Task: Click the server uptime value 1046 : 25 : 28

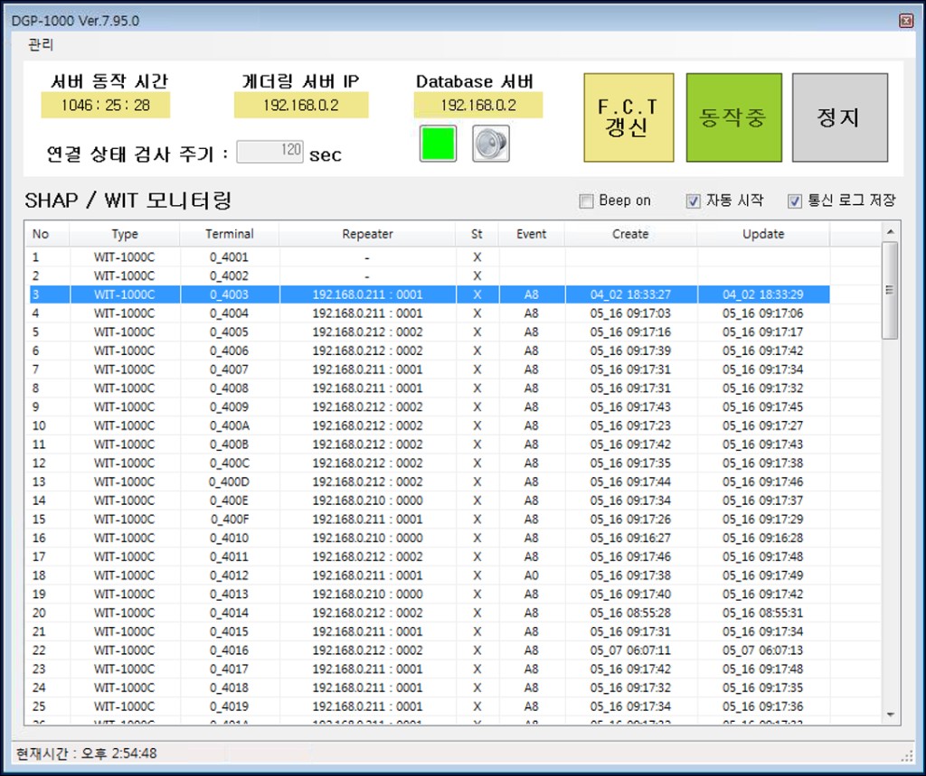Action: (x=106, y=105)
